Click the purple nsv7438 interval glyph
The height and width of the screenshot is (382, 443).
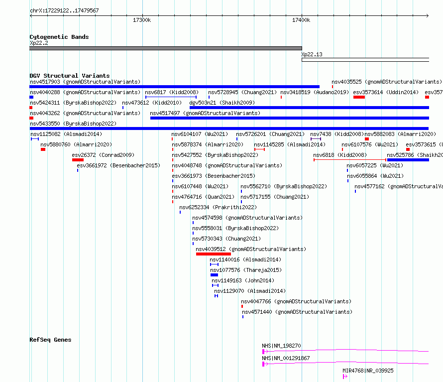click(316, 139)
